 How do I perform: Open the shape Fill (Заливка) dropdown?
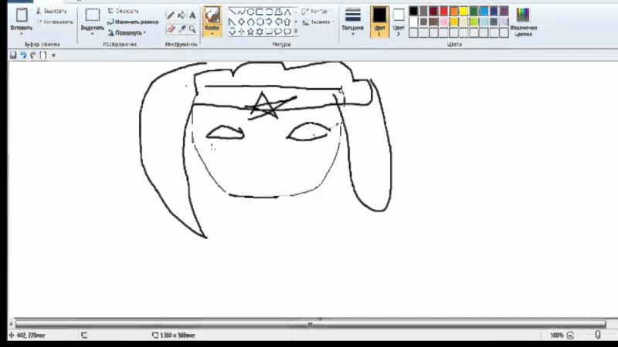318,22
